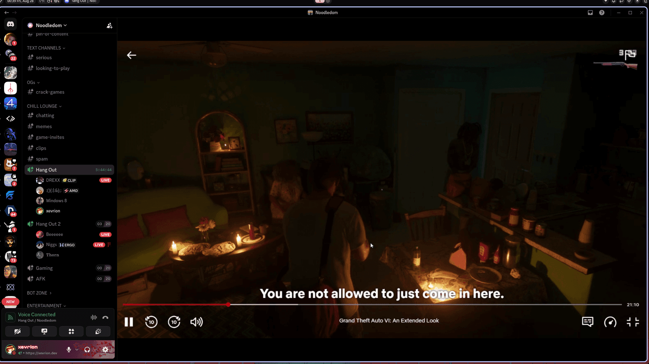The height and width of the screenshot is (364, 649).
Task: Collapse the CHILL LOUNGE category
Action: [x=44, y=106]
